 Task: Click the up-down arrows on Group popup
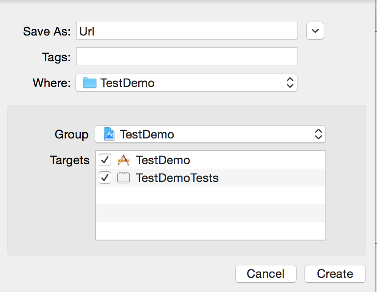point(318,134)
